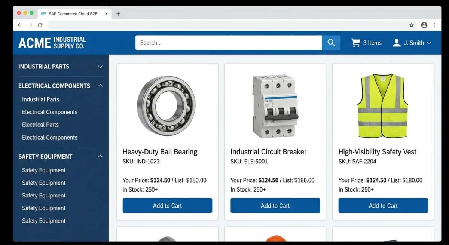Collapse the ELECTRICAL COMPONENTS category

[100, 85]
